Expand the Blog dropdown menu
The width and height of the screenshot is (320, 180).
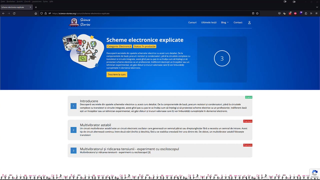pyautogui.click(x=225, y=22)
